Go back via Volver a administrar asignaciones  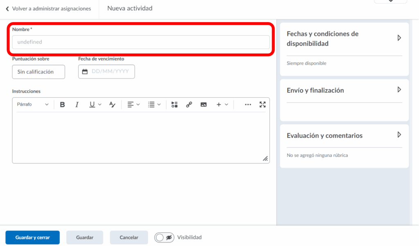coord(48,9)
